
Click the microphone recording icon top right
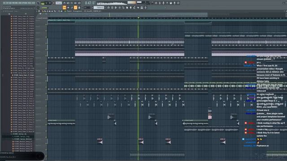click(163, 3)
